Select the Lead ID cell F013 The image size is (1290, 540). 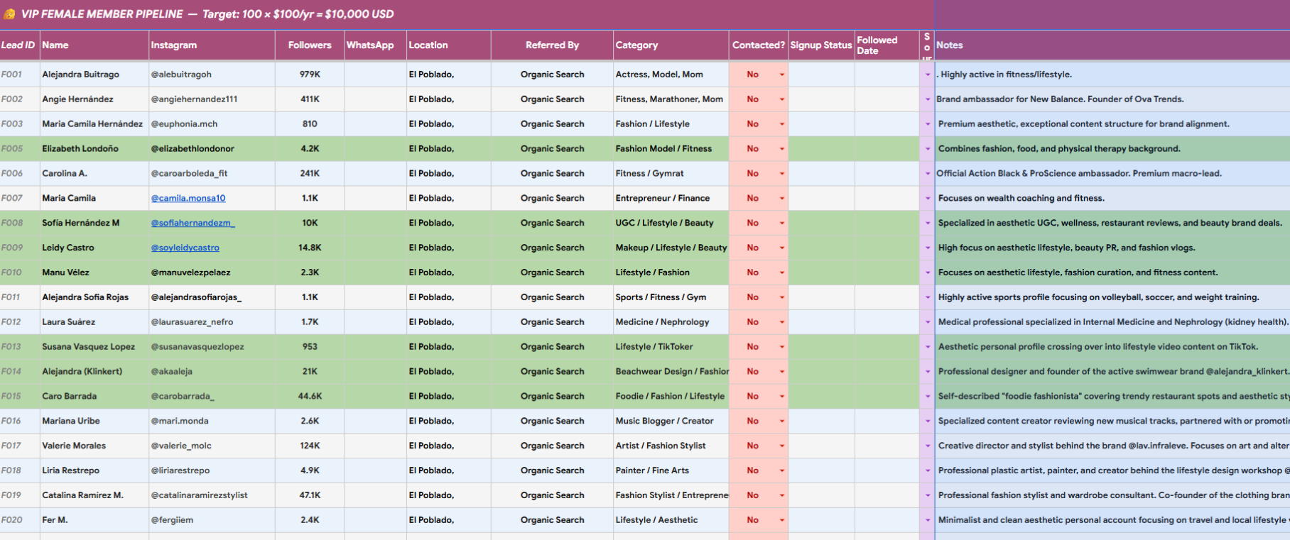(20, 347)
